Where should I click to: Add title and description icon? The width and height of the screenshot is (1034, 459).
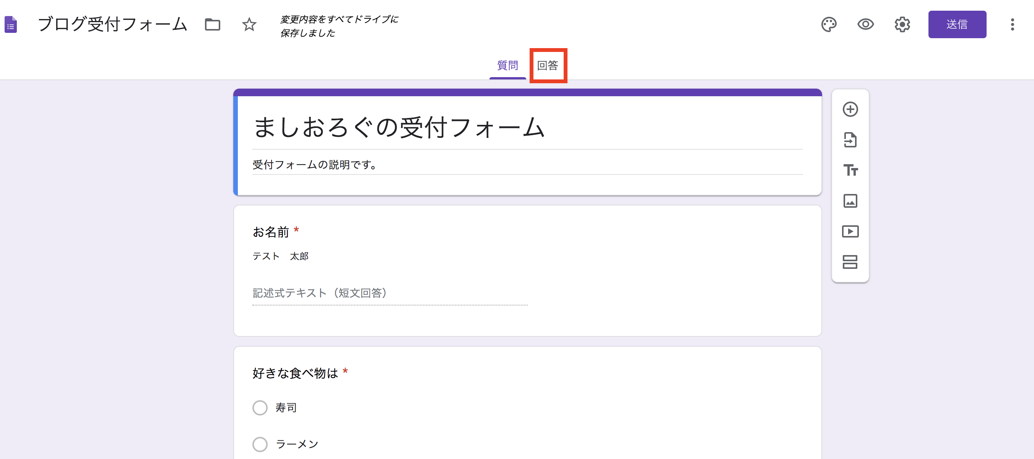(x=850, y=170)
